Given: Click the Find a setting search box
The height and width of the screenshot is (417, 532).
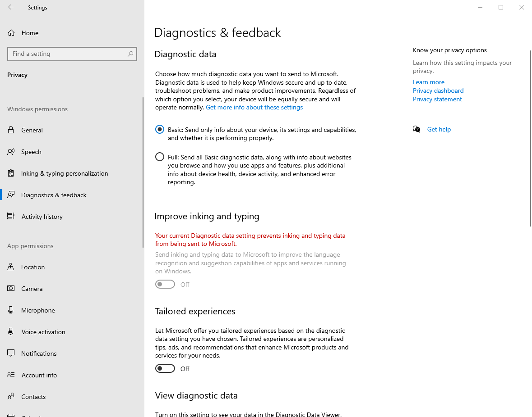Looking at the screenshot, I should 68,54.
